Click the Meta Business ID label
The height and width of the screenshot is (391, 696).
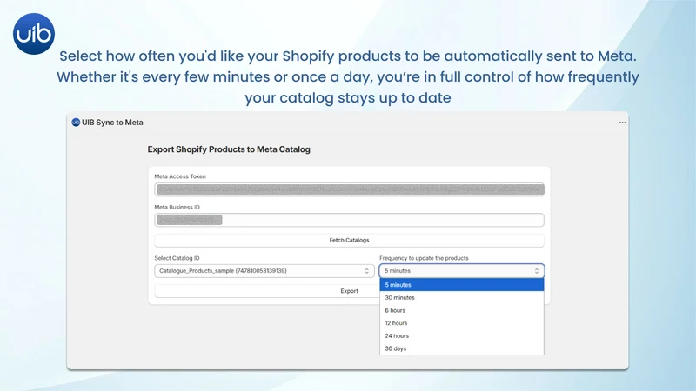(177, 207)
